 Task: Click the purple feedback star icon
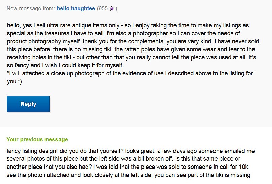click(112, 9)
